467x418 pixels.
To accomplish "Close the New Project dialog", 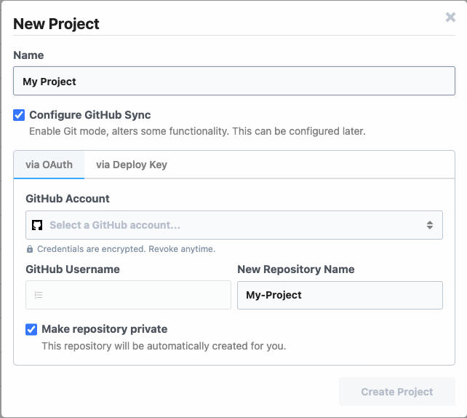I will tap(450, 17).
